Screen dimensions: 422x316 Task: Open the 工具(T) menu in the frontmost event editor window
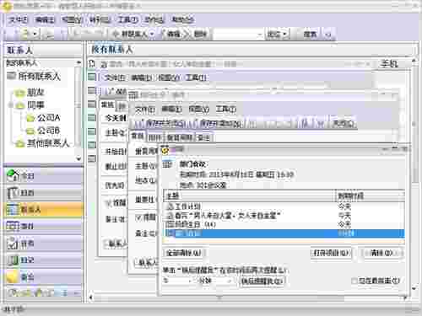(x=226, y=110)
